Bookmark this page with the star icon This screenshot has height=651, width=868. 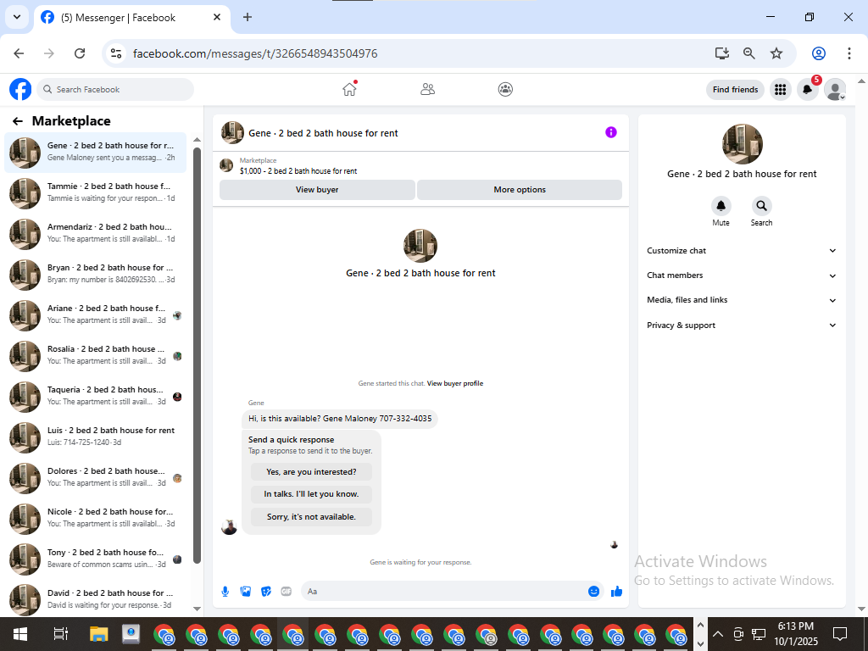(776, 53)
